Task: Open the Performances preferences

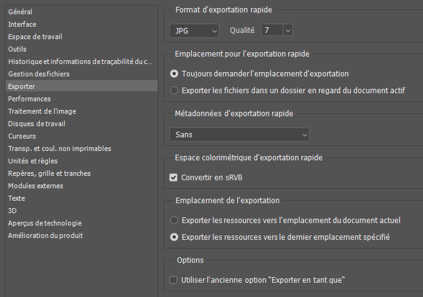Action: point(29,99)
